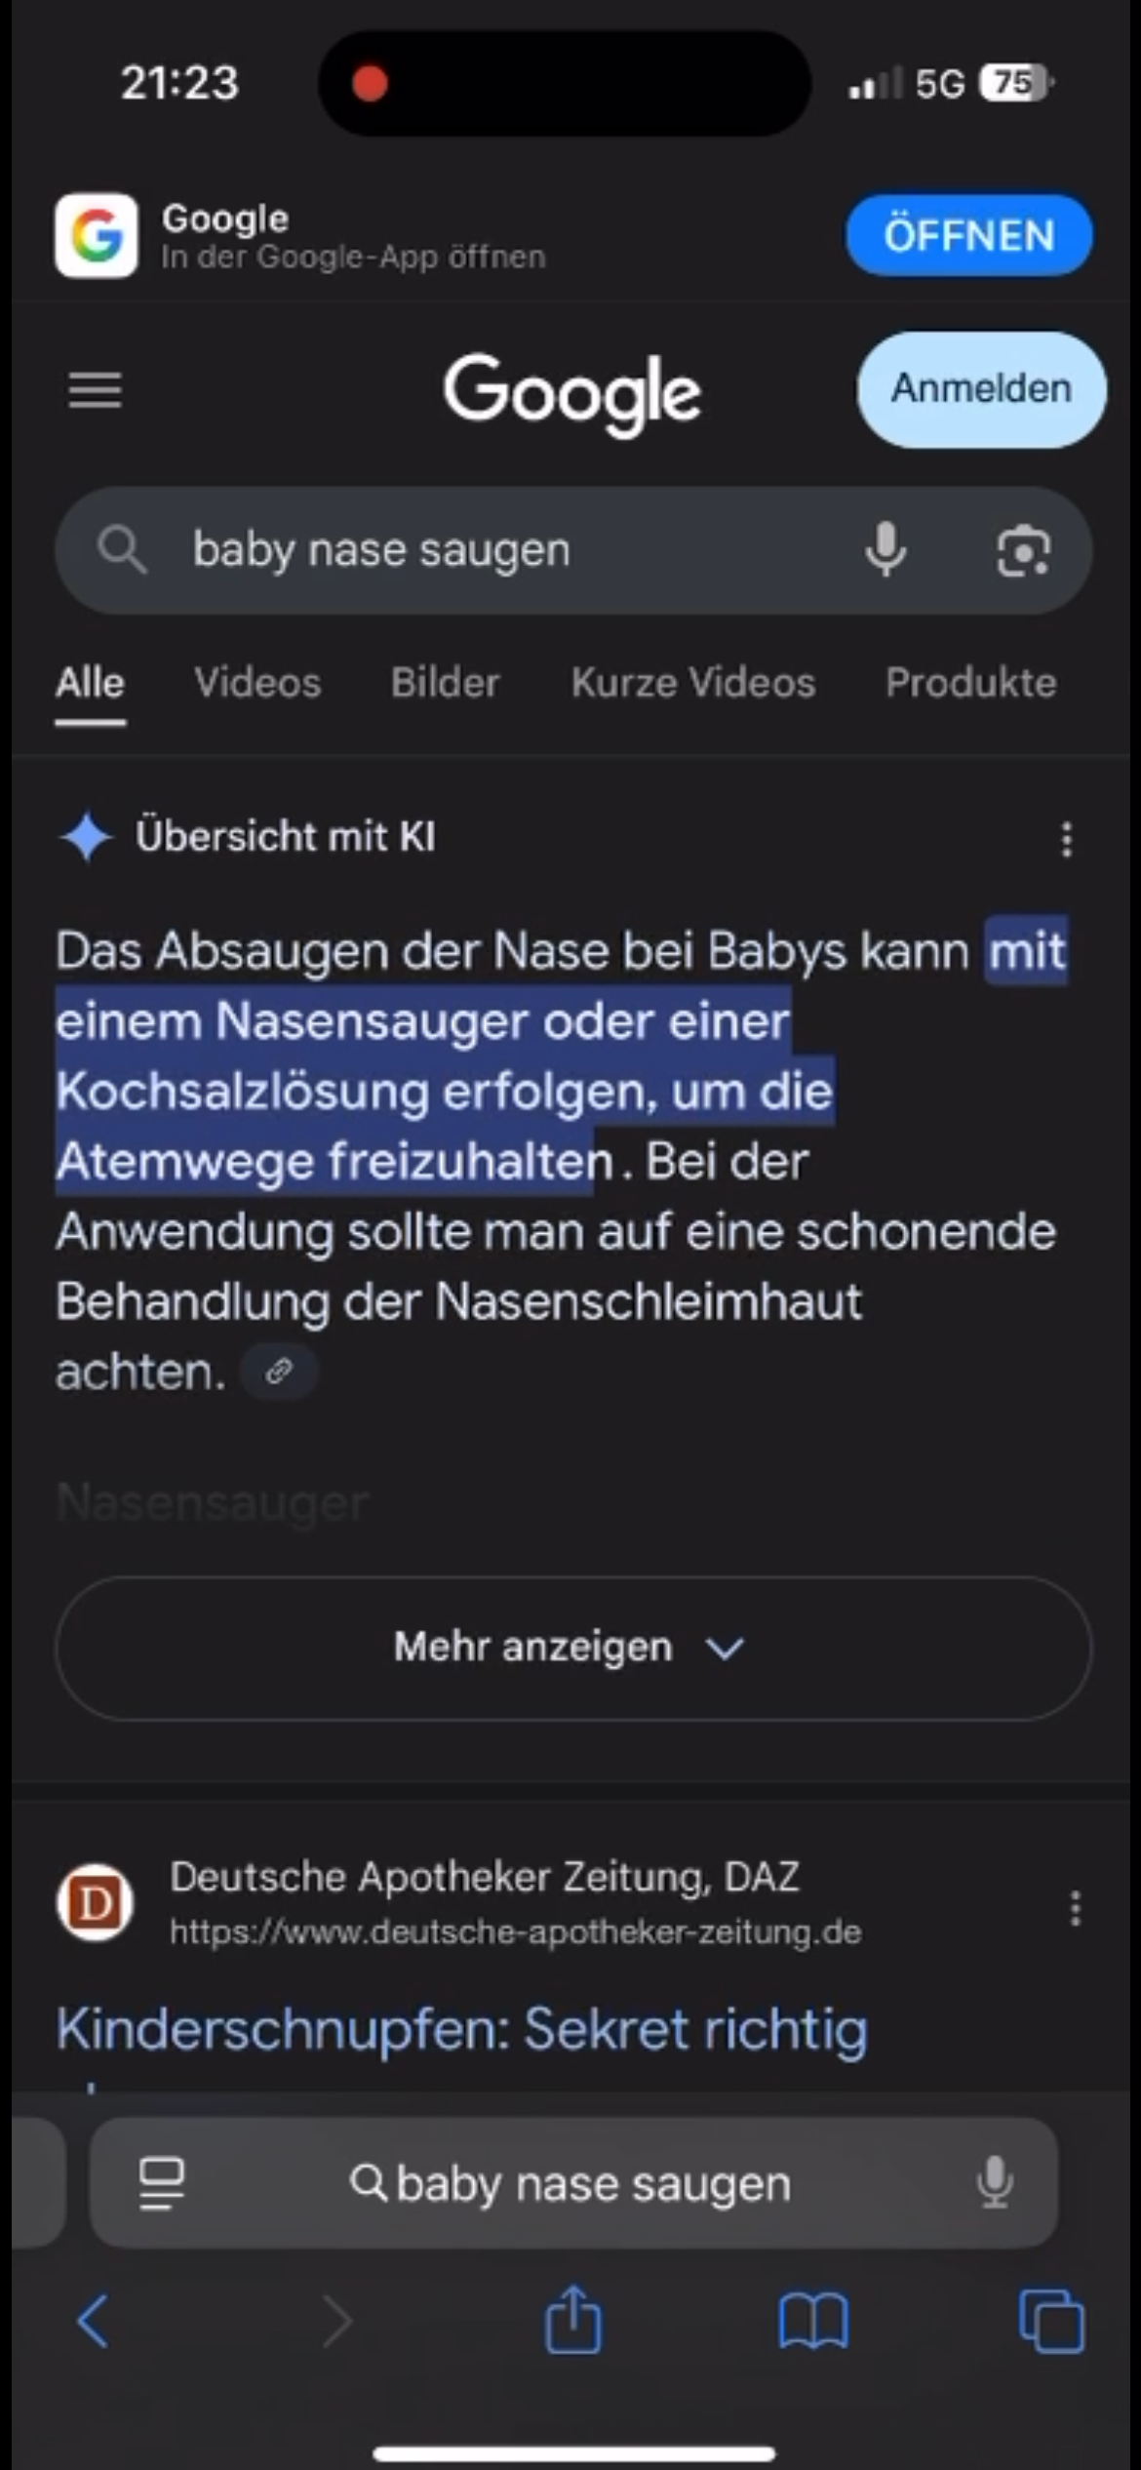This screenshot has width=1141, height=2470.
Task: Open options for the KI overview
Action: click(1067, 839)
